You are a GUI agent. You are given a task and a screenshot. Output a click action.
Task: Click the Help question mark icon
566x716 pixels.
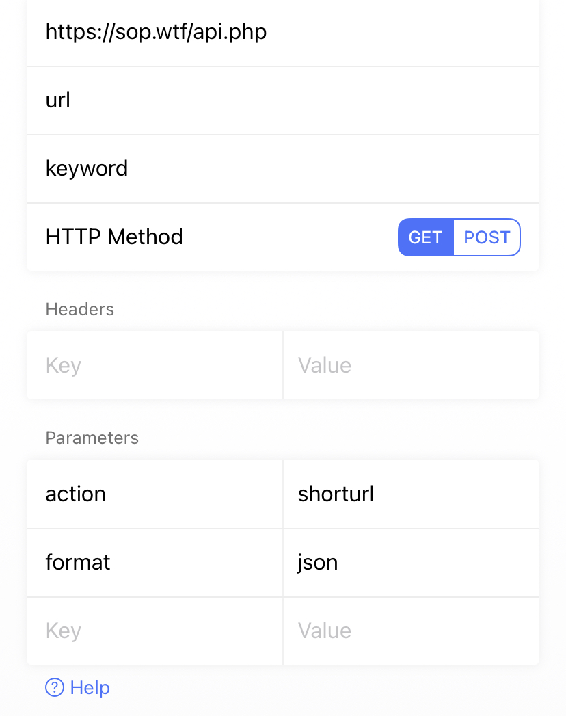[55, 687]
